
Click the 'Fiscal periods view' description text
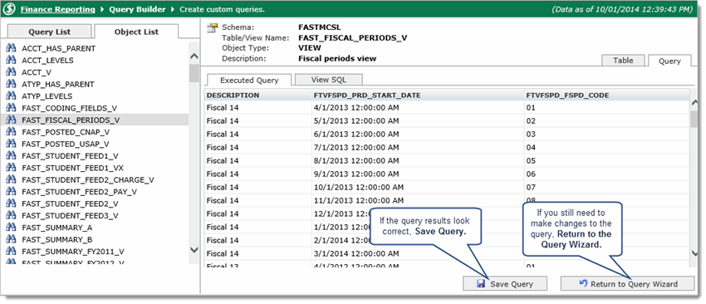point(337,58)
